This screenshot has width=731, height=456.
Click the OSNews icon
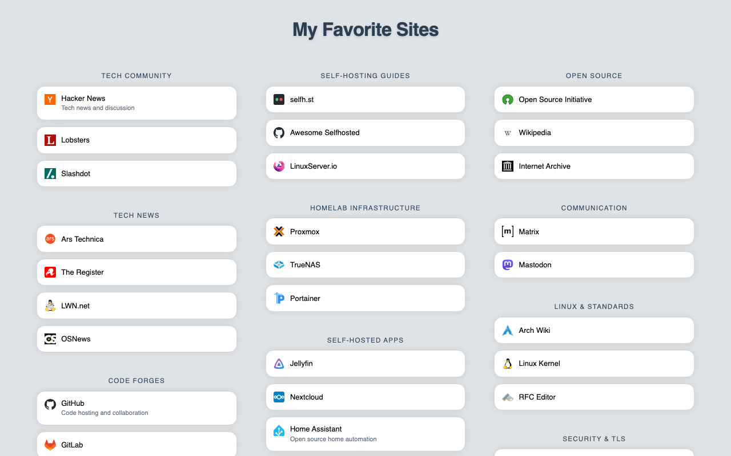pyautogui.click(x=50, y=339)
